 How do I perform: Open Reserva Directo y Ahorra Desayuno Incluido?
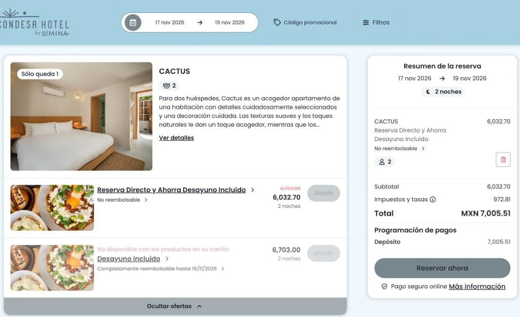(x=171, y=190)
